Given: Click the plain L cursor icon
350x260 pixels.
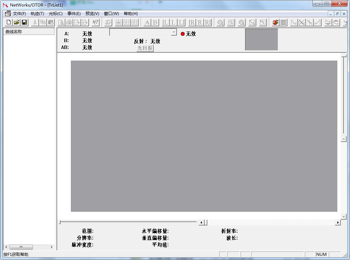Looking at the screenshot, I should point(173,22).
